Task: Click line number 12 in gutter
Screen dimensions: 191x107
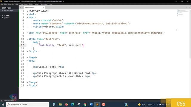Action: click(23, 45)
